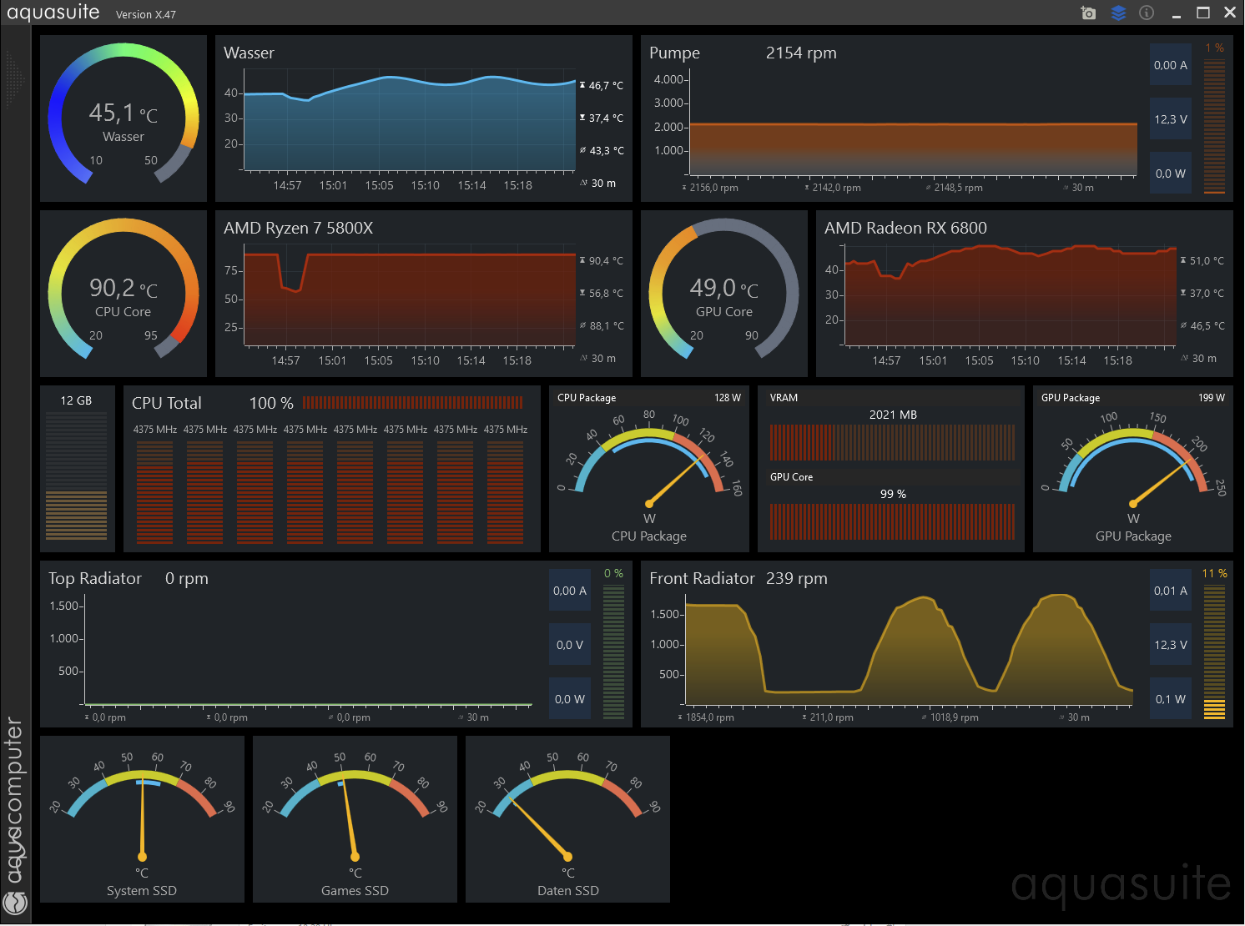Click the Pumpe 1 % power bar
The width and height of the screenshot is (1245, 926).
tap(1214, 127)
